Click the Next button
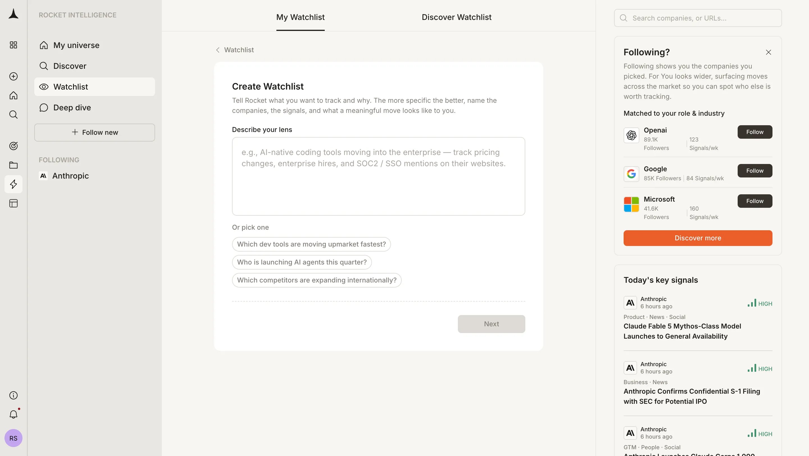Image resolution: width=809 pixels, height=456 pixels. click(x=491, y=324)
